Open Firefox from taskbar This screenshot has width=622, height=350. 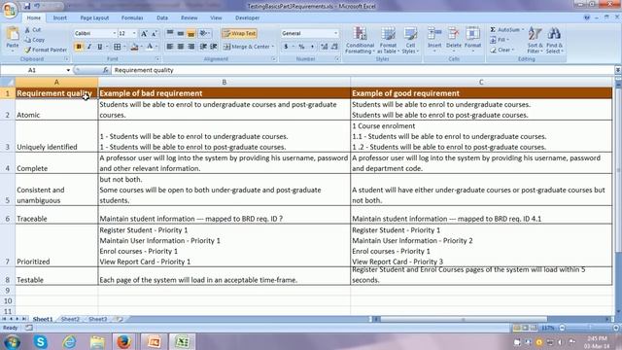[124, 341]
